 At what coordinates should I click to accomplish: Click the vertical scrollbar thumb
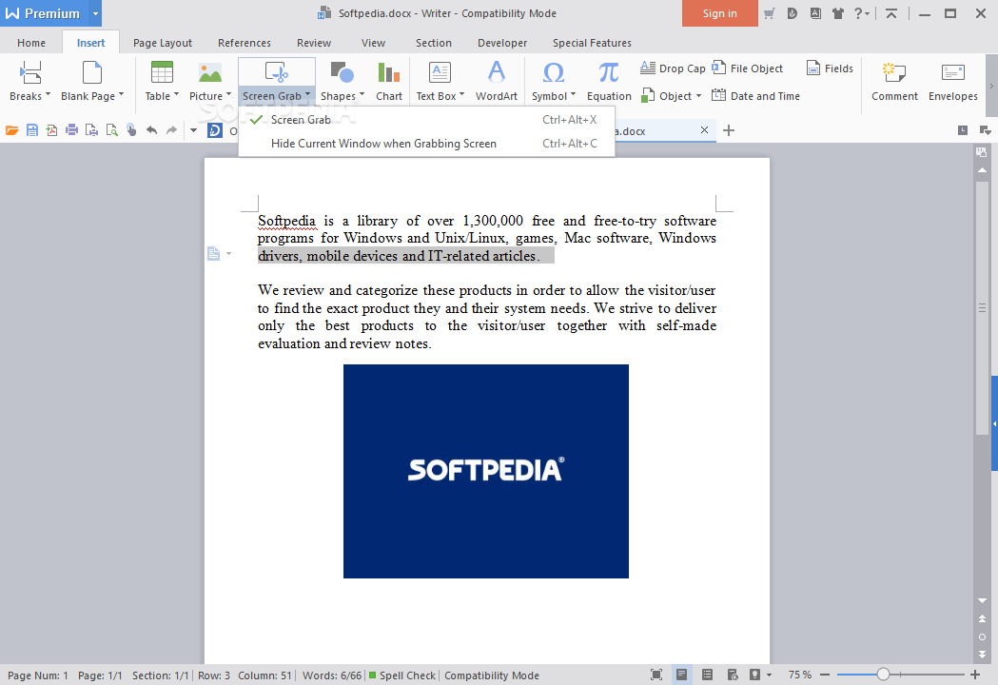[982, 308]
